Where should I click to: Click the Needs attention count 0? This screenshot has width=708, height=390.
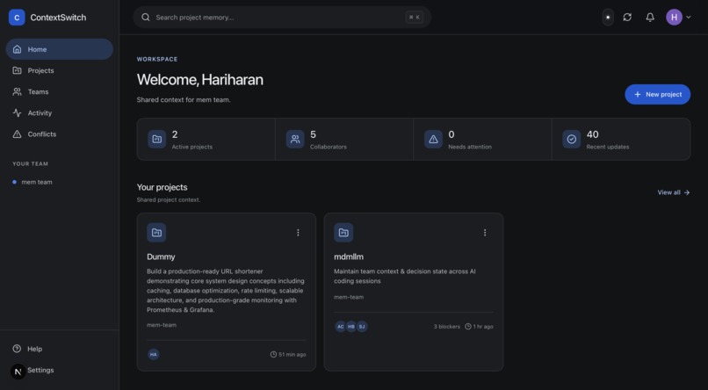tap(452, 134)
